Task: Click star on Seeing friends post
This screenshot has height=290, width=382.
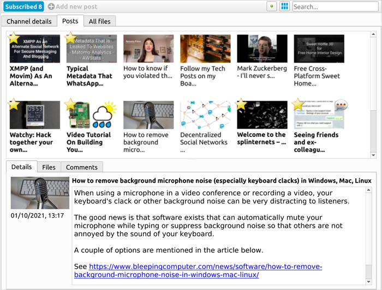Action: (298, 104)
